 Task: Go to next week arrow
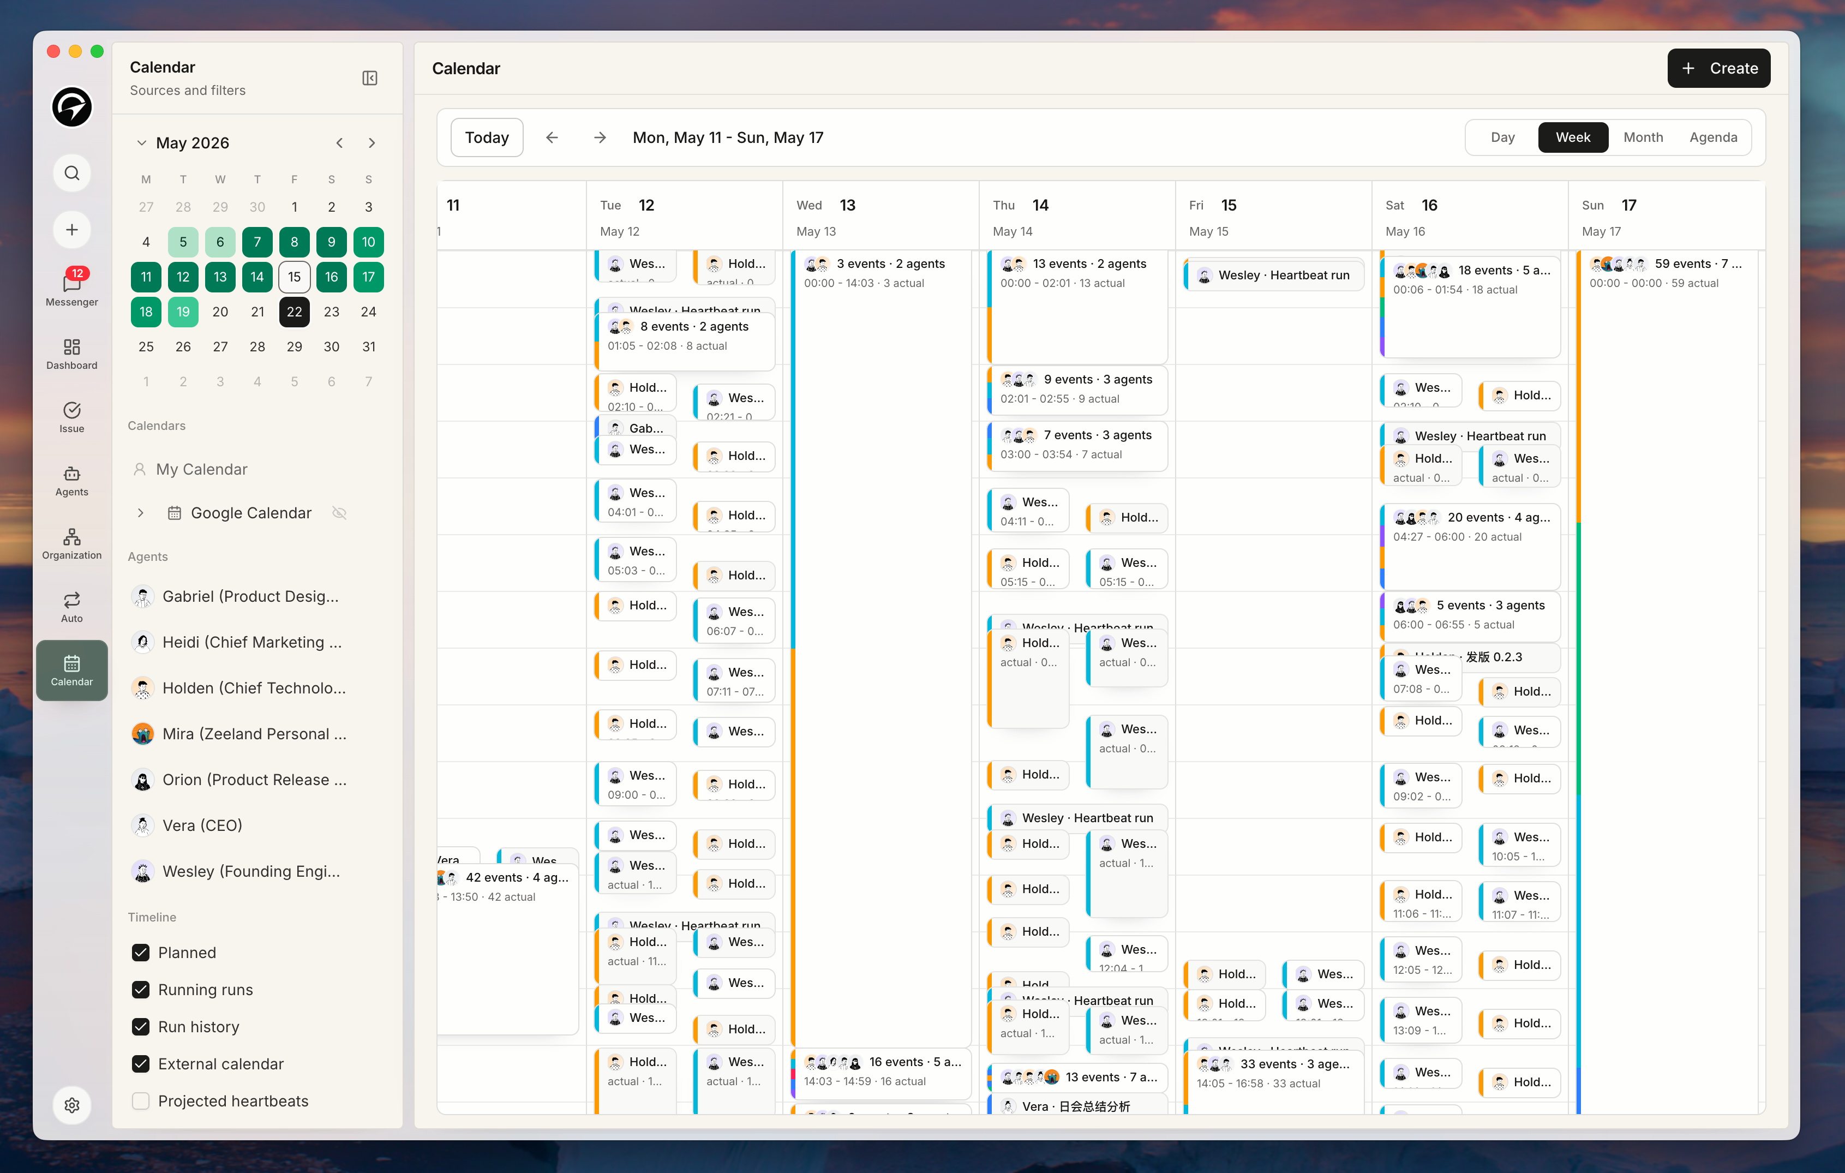tap(600, 137)
